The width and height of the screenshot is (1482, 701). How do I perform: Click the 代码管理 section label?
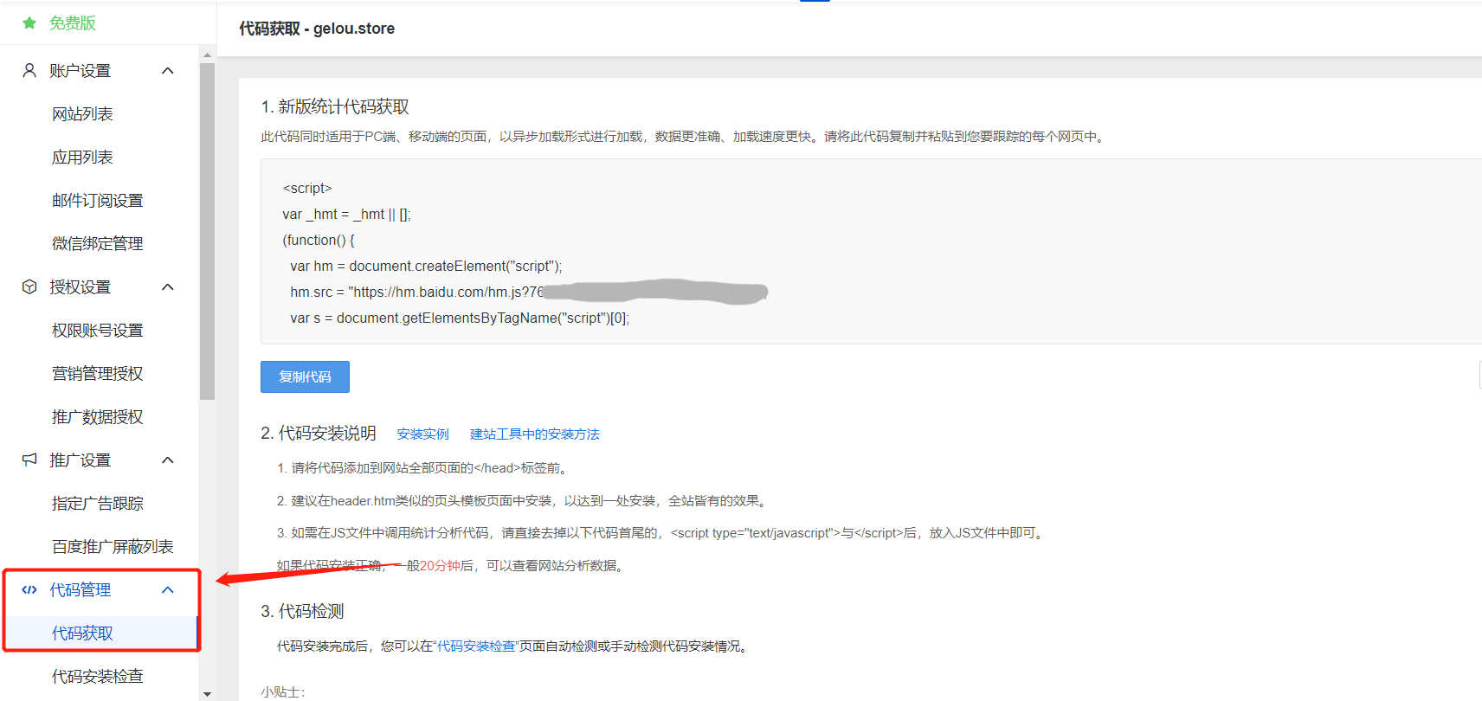[x=80, y=589]
